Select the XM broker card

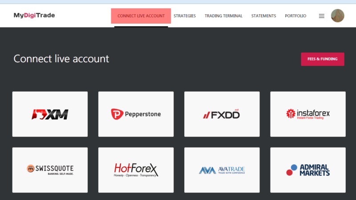click(50, 114)
